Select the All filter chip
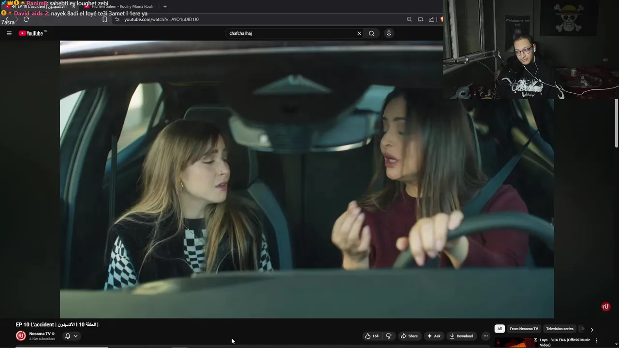The image size is (619, 348). pos(500,329)
